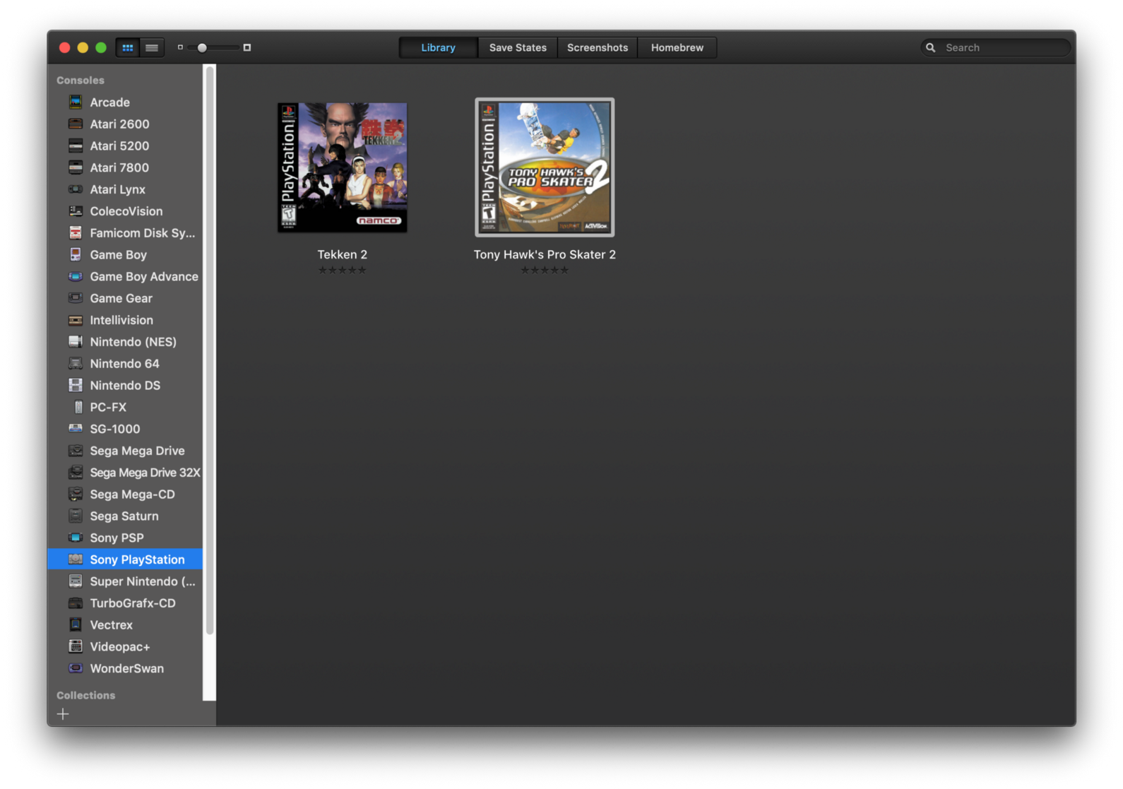The width and height of the screenshot is (1123, 789).
Task: Rate Tony Hawk's Pro Skater 2 stars
Action: pos(545,270)
